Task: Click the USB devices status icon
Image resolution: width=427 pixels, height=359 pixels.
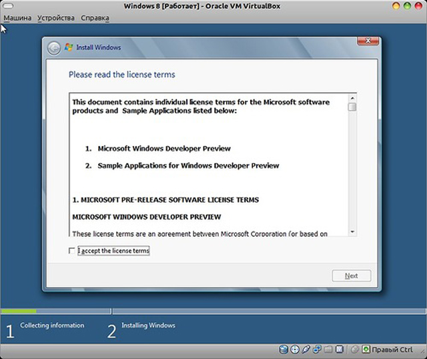Action: [x=306, y=349]
